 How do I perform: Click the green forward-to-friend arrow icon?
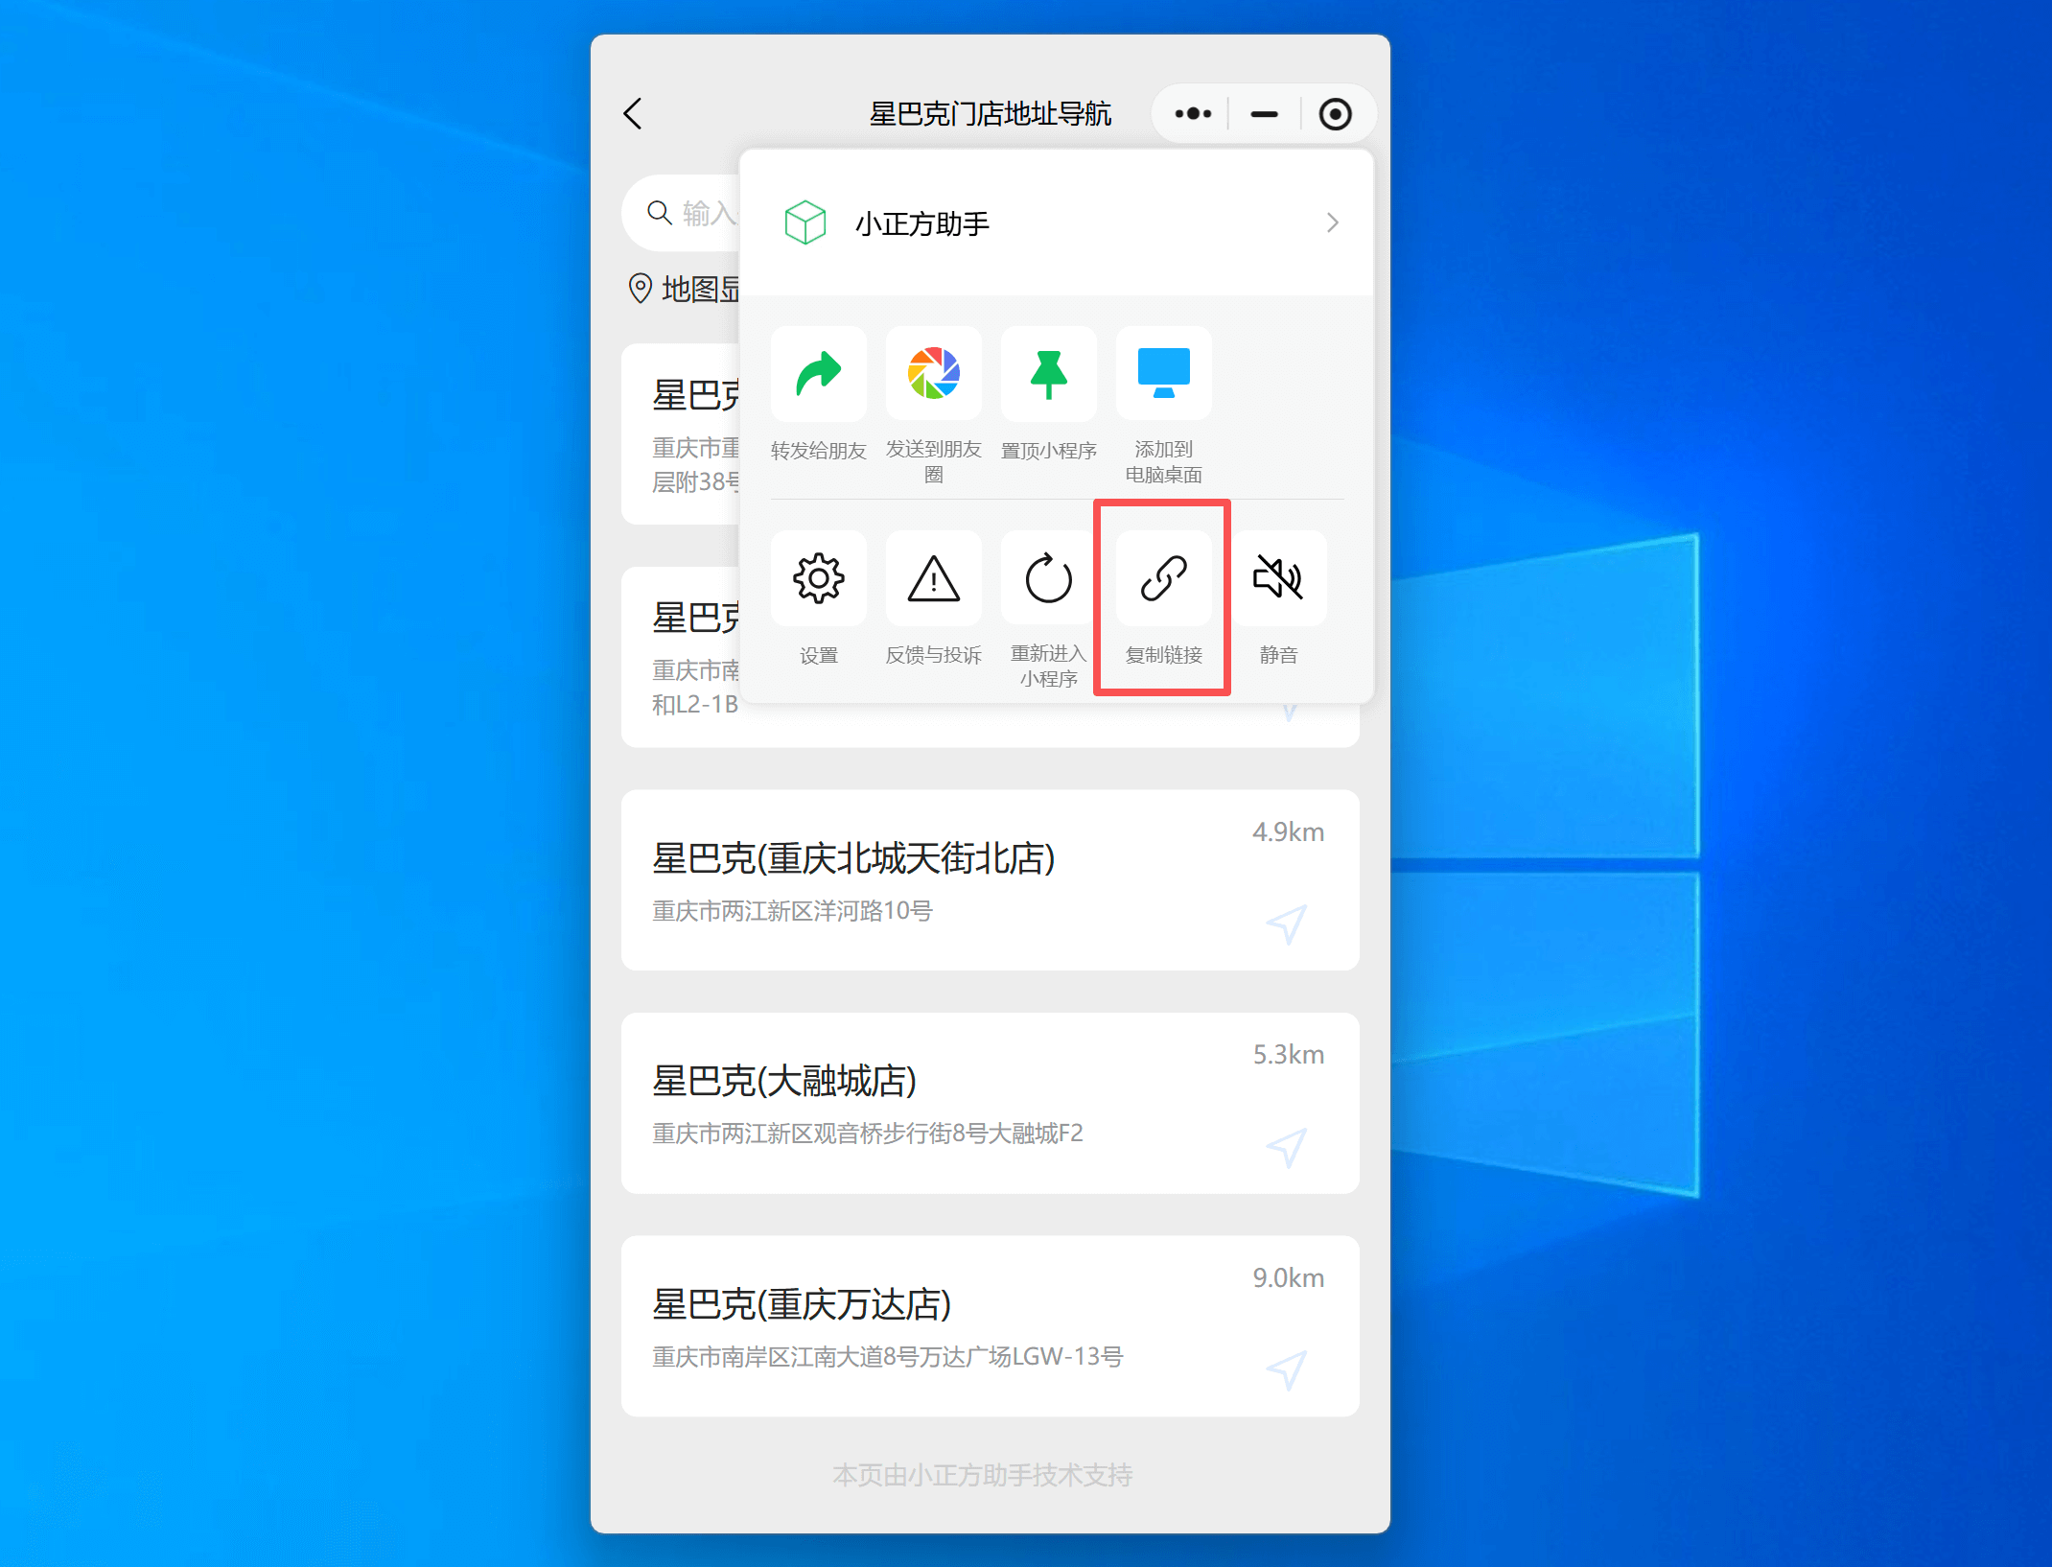pyautogui.click(x=818, y=374)
